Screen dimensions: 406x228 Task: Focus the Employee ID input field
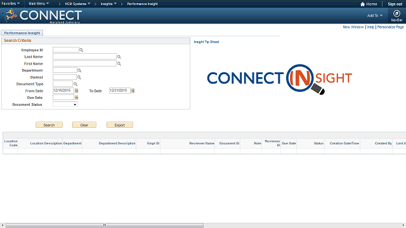pyautogui.click(x=66, y=49)
